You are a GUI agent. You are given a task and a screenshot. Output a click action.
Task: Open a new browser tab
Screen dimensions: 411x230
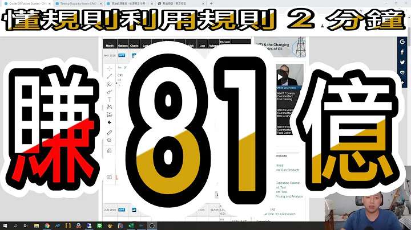[211, 3]
